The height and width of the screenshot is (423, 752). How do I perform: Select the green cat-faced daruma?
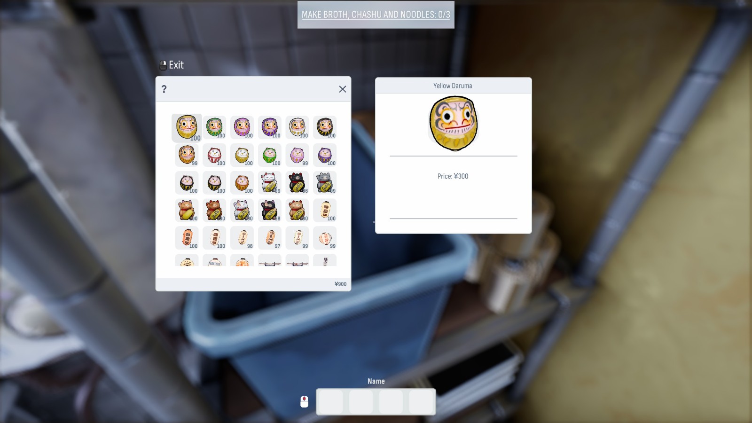[x=270, y=155]
